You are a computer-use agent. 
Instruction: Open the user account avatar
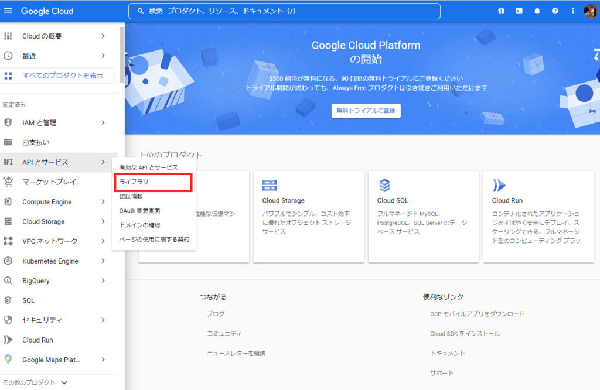(591, 11)
